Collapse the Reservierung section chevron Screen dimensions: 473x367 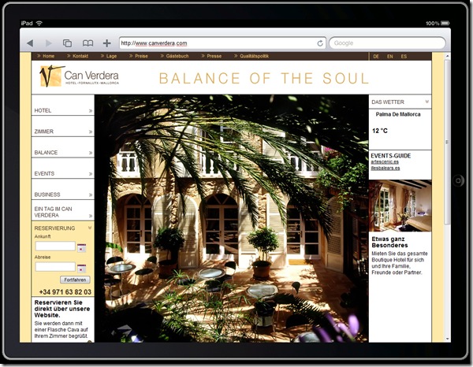pos(90,228)
